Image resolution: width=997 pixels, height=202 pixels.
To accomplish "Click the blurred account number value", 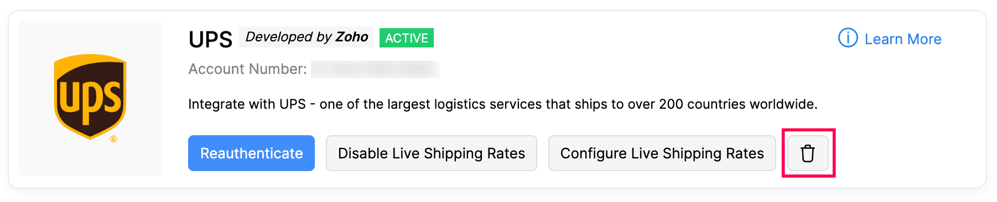I will pos(375,70).
